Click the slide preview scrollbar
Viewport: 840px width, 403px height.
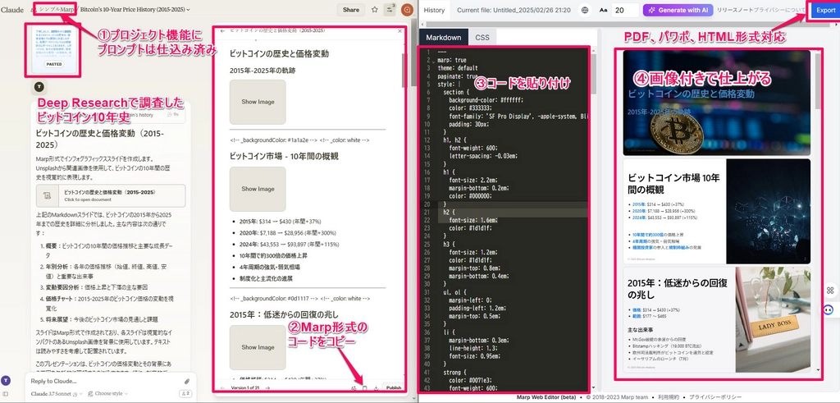click(x=818, y=80)
